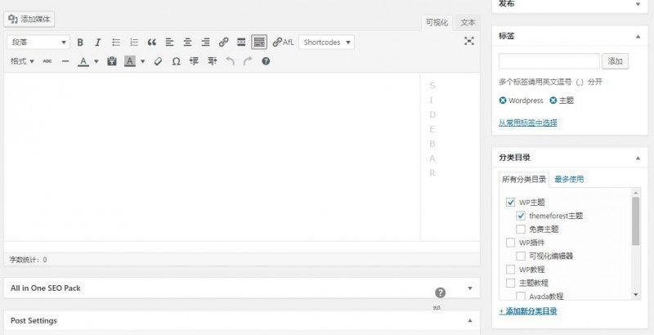Enter distraction-free fullscreen writing mode
Screen dimensions: 654x335
(469, 42)
